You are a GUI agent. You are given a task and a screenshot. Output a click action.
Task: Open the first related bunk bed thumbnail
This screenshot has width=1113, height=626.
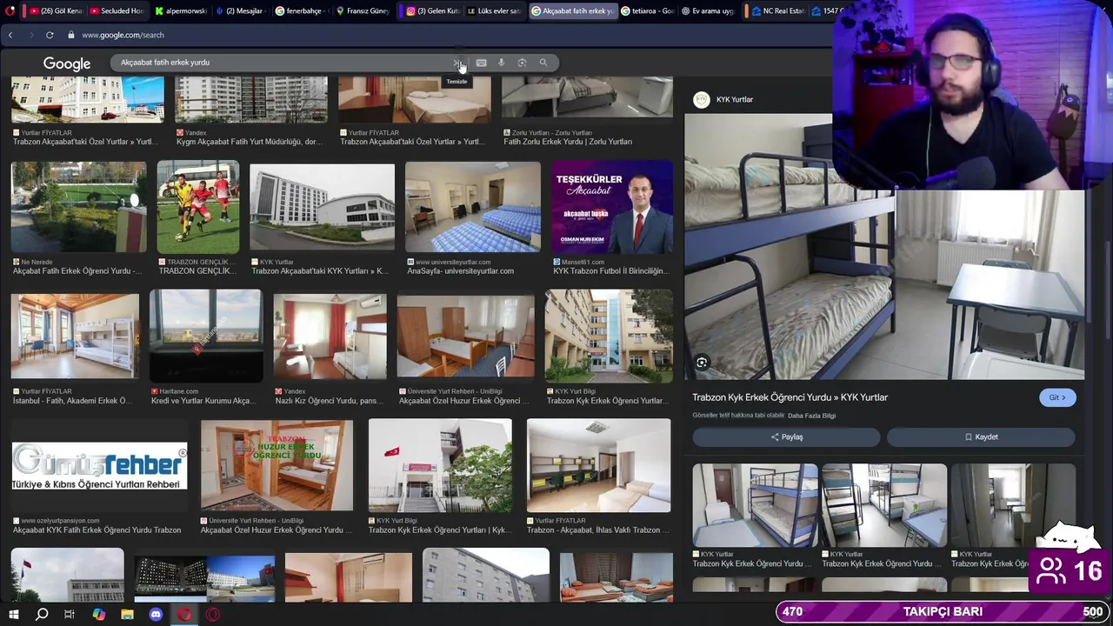click(x=755, y=505)
